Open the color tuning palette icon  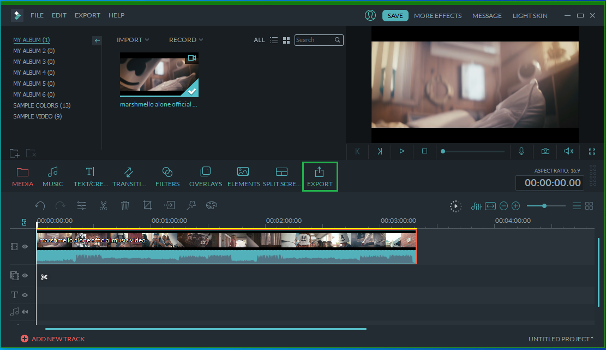pyautogui.click(x=212, y=205)
